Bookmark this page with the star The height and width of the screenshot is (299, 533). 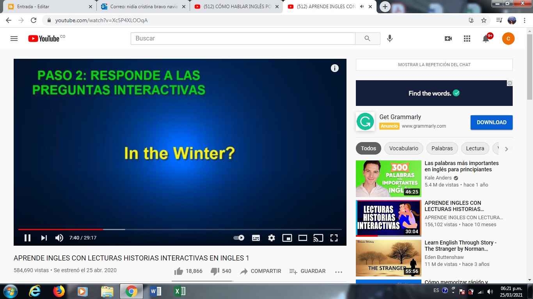tap(484, 20)
